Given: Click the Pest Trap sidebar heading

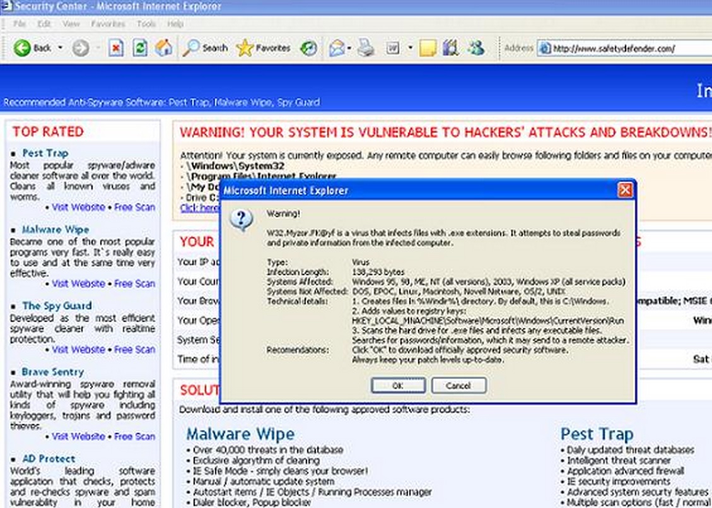Looking at the screenshot, I should (x=45, y=153).
